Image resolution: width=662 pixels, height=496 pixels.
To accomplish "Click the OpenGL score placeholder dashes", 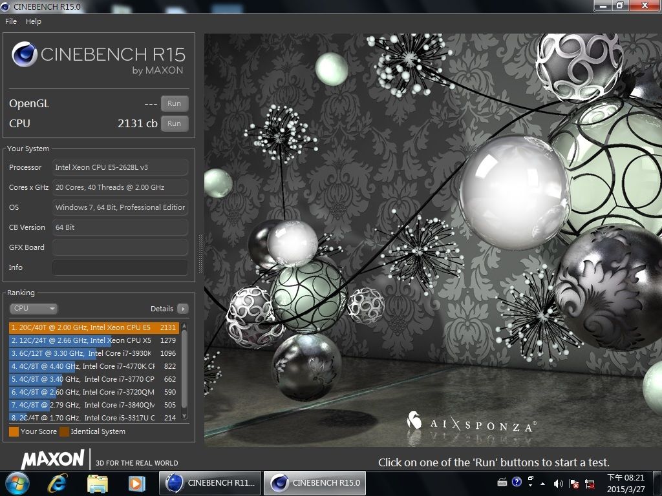I will [151, 104].
